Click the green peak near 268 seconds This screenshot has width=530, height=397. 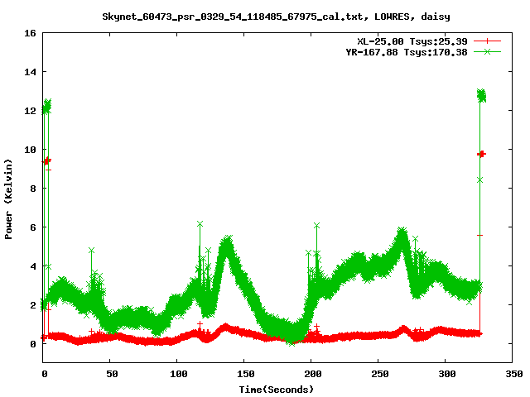point(402,231)
